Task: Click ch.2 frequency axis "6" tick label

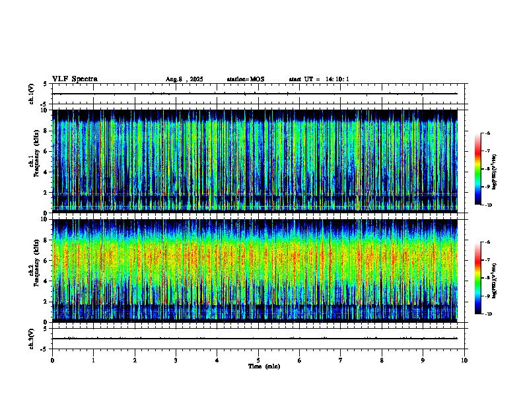Action: click(x=46, y=261)
